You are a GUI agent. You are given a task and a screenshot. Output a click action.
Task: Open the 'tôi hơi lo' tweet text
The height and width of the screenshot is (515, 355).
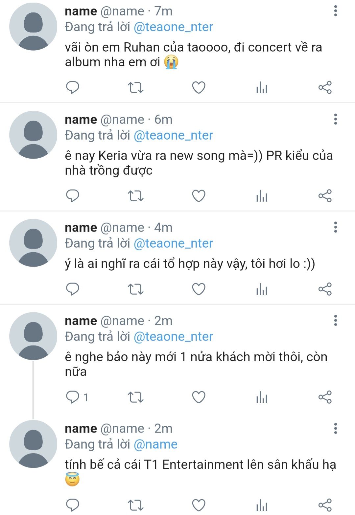point(190,264)
